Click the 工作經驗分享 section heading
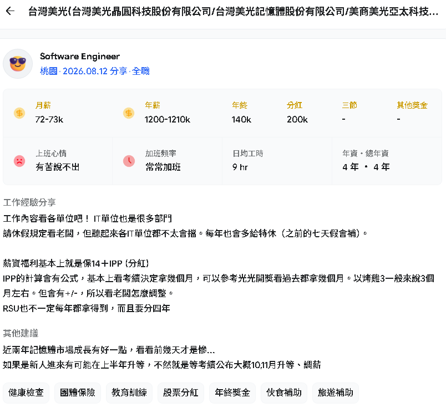Image resolution: width=446 pixels, height=408 pixels. click(29, 202)
